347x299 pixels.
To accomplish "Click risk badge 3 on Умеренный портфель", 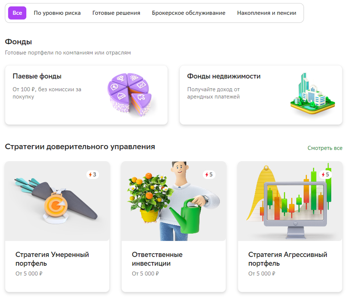I will click(x=93, y=175).
